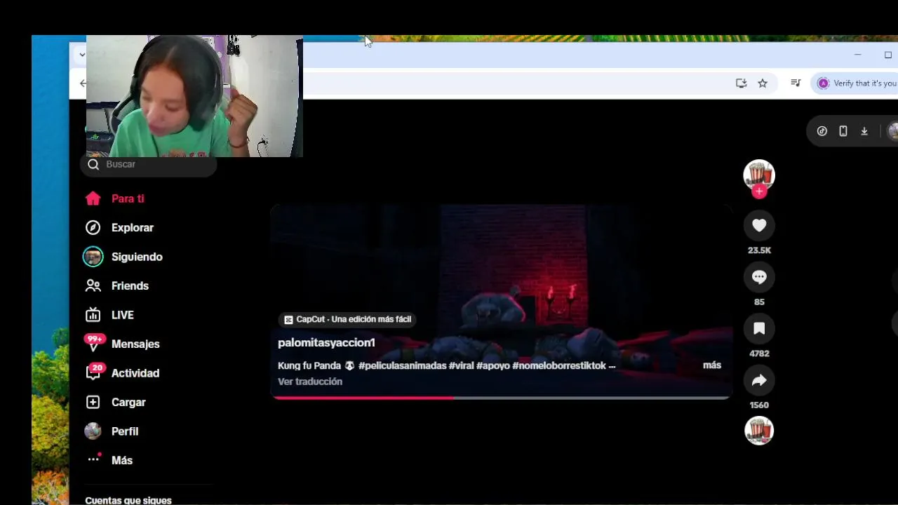Viewport: 898px width, 505px height.
Task: Click the Cargar label
Action: coord(128,402)
